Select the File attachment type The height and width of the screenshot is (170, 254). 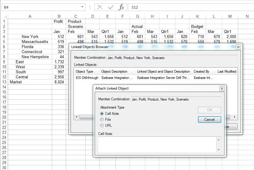click(102, 120)
